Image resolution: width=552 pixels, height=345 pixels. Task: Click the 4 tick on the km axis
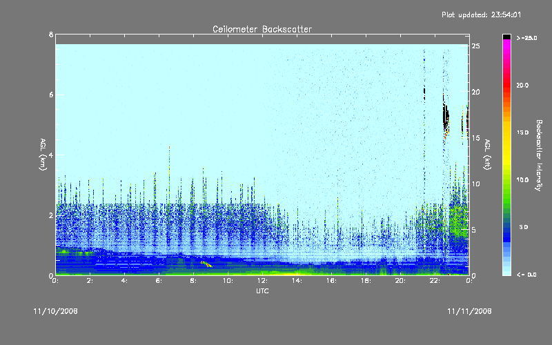point(51,155)
